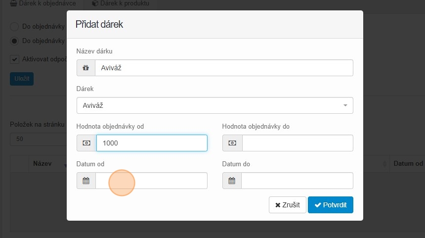This screenshot has height=238, width=425.
Task: Select the first unselected Do objednávky radio button
Action: pos(14,26)
